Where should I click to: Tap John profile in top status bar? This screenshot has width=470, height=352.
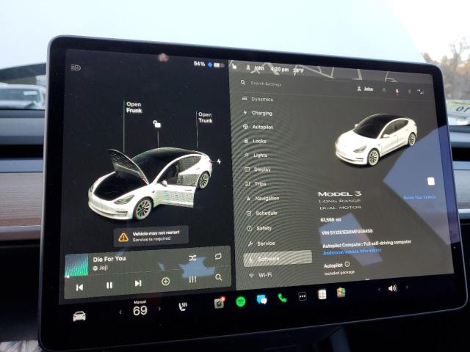pyautogui.click(x=256, y=68)
